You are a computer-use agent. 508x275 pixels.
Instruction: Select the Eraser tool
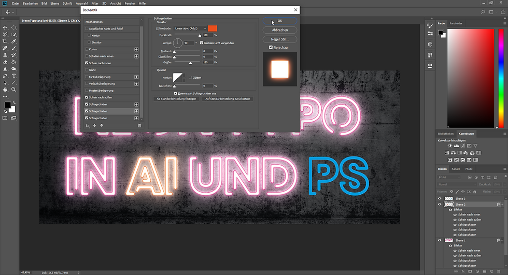click(5, 62)
